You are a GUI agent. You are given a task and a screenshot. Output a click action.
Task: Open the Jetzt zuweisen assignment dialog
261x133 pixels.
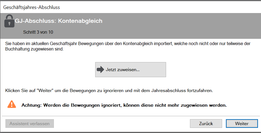[131, 69]
